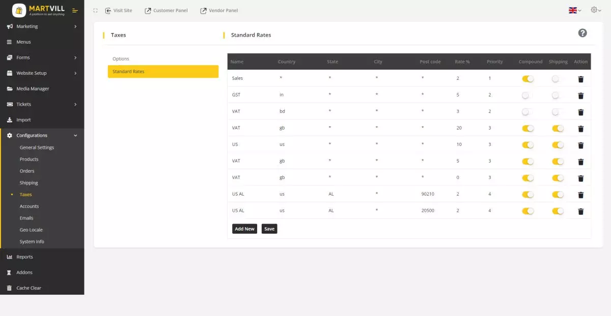611x316 pixels.
Task: Click the Reports chart icon
Action: [x=10, y=257]
